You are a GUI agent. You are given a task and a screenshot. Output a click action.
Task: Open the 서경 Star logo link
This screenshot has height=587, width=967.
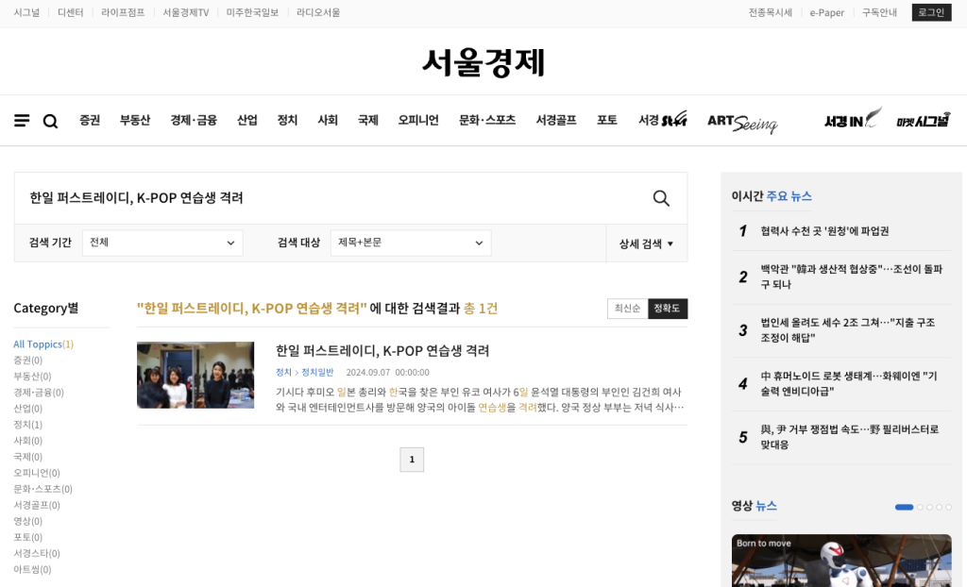(x=662, y=120)
